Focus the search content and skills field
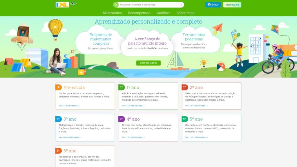The height and width of the screenshot is (167, 297). coord(148,5)
